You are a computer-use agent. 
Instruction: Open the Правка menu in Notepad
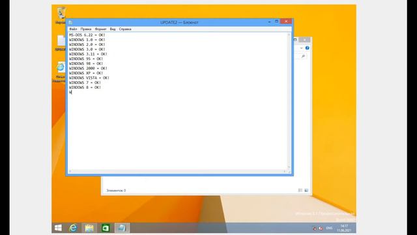coord(86,29)
